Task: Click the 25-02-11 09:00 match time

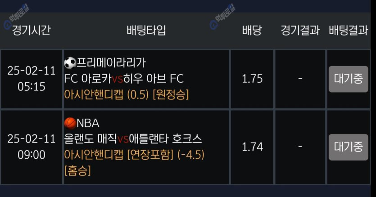Action: click(x=31, y=147)
